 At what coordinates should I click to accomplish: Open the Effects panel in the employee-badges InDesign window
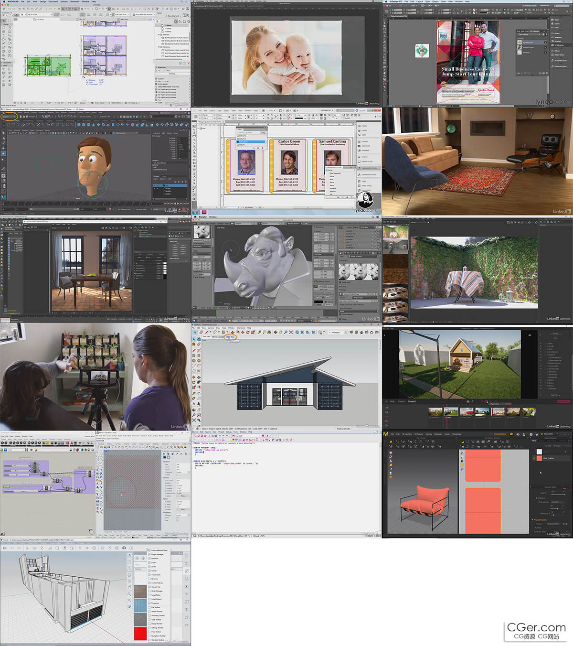click(x=364, y=157)
